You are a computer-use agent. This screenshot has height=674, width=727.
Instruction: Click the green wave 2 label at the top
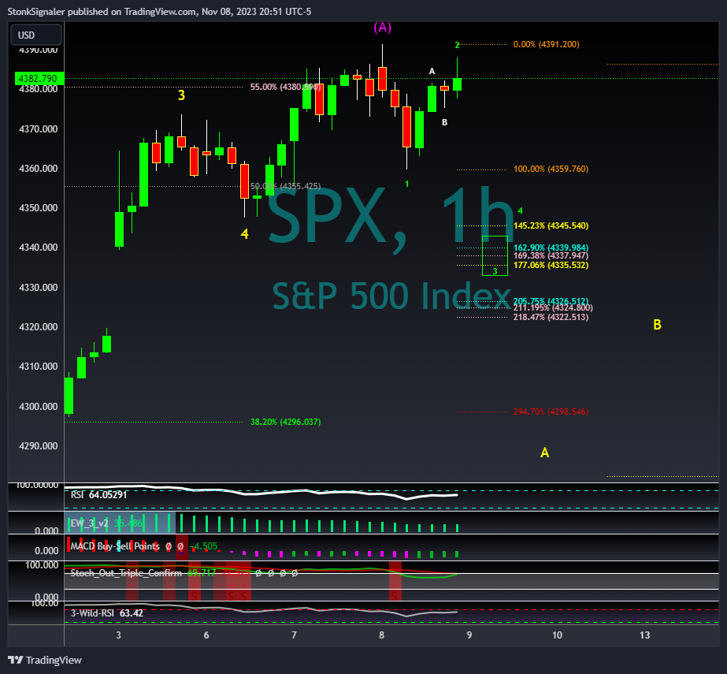click(x=457, y=45)
